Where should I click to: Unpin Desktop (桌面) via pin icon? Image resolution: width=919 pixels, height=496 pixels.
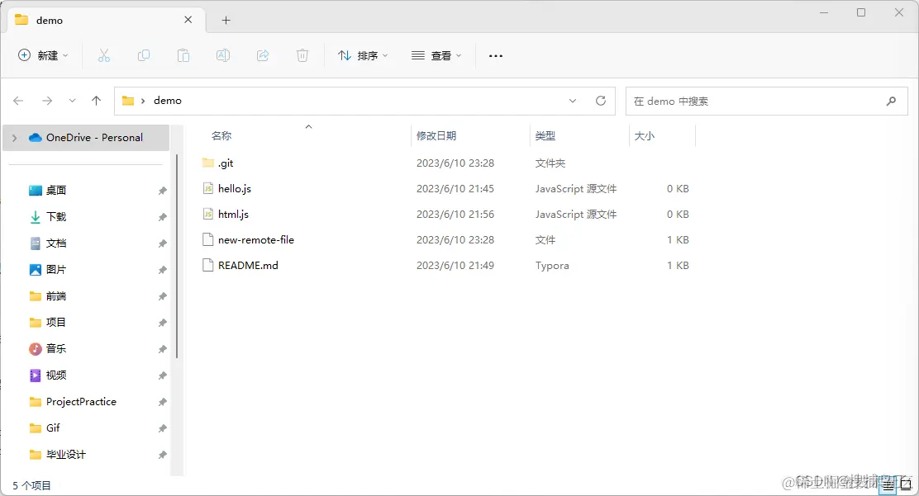(x=162, y=191)
